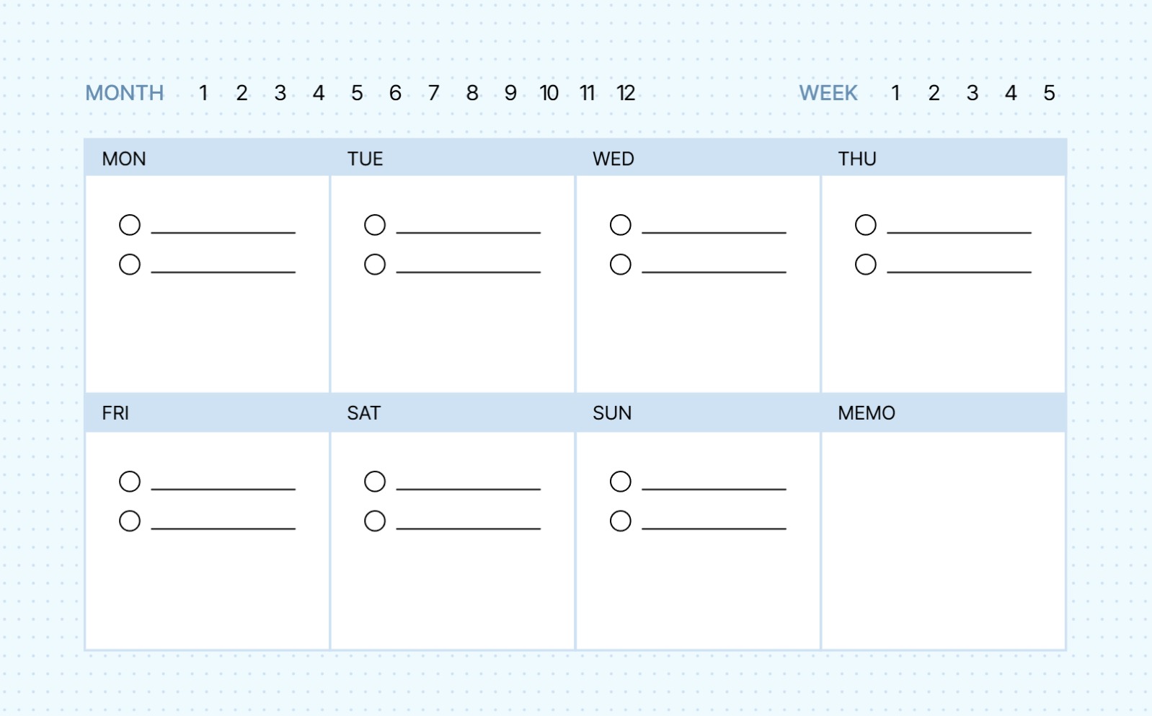Click inside the MEMO box
Viewport: 1152px width, 716px height.
click(943, 541)
